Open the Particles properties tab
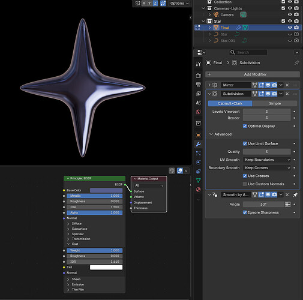Image resolution: width=303 pixels, height=300 pixels. (x=198, y=153)
